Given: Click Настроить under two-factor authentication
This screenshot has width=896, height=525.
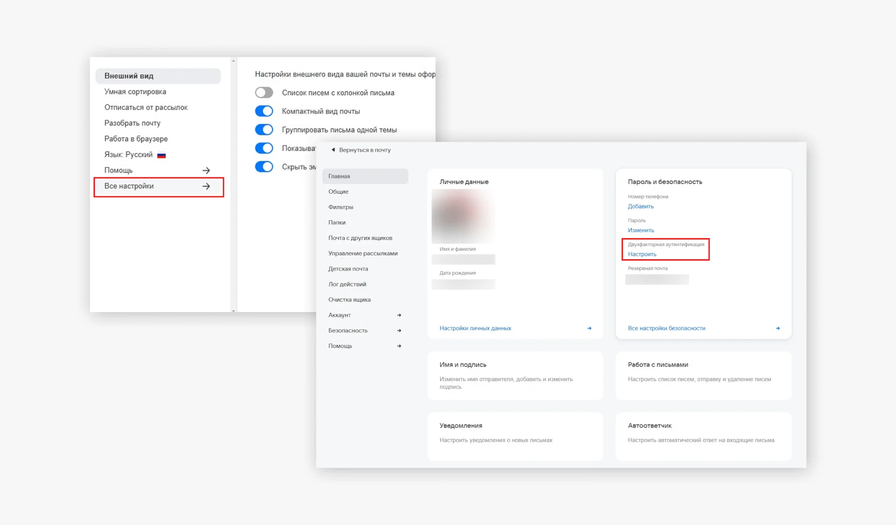Looking at the screenshot, I should (642, 254).
